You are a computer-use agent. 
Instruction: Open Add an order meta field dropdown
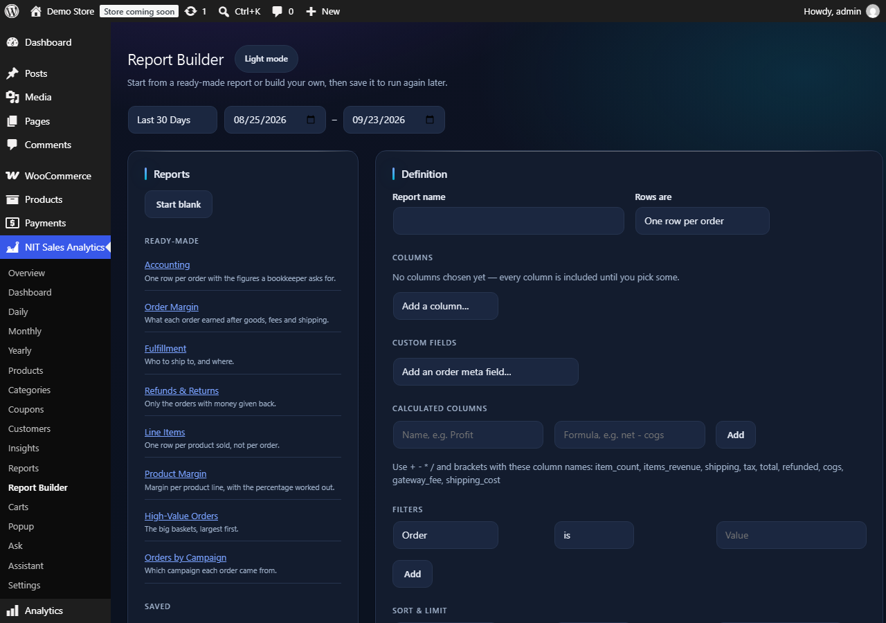tap(485, 372)
